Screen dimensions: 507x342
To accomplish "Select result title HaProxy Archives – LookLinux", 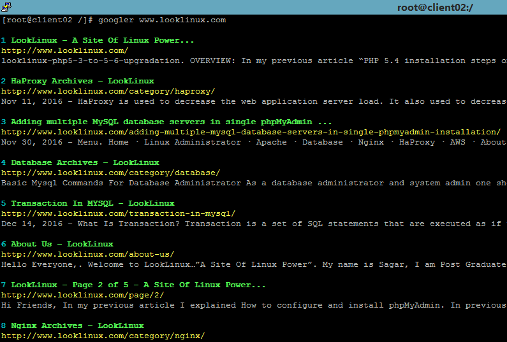I will 82,81.
